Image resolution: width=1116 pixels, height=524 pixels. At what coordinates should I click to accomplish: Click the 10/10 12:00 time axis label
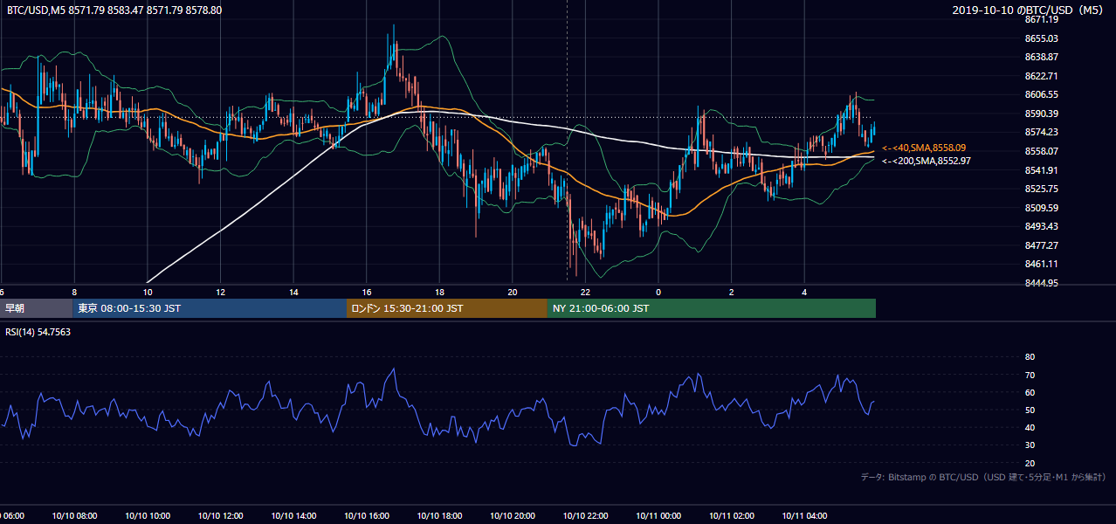click(220, 516)
